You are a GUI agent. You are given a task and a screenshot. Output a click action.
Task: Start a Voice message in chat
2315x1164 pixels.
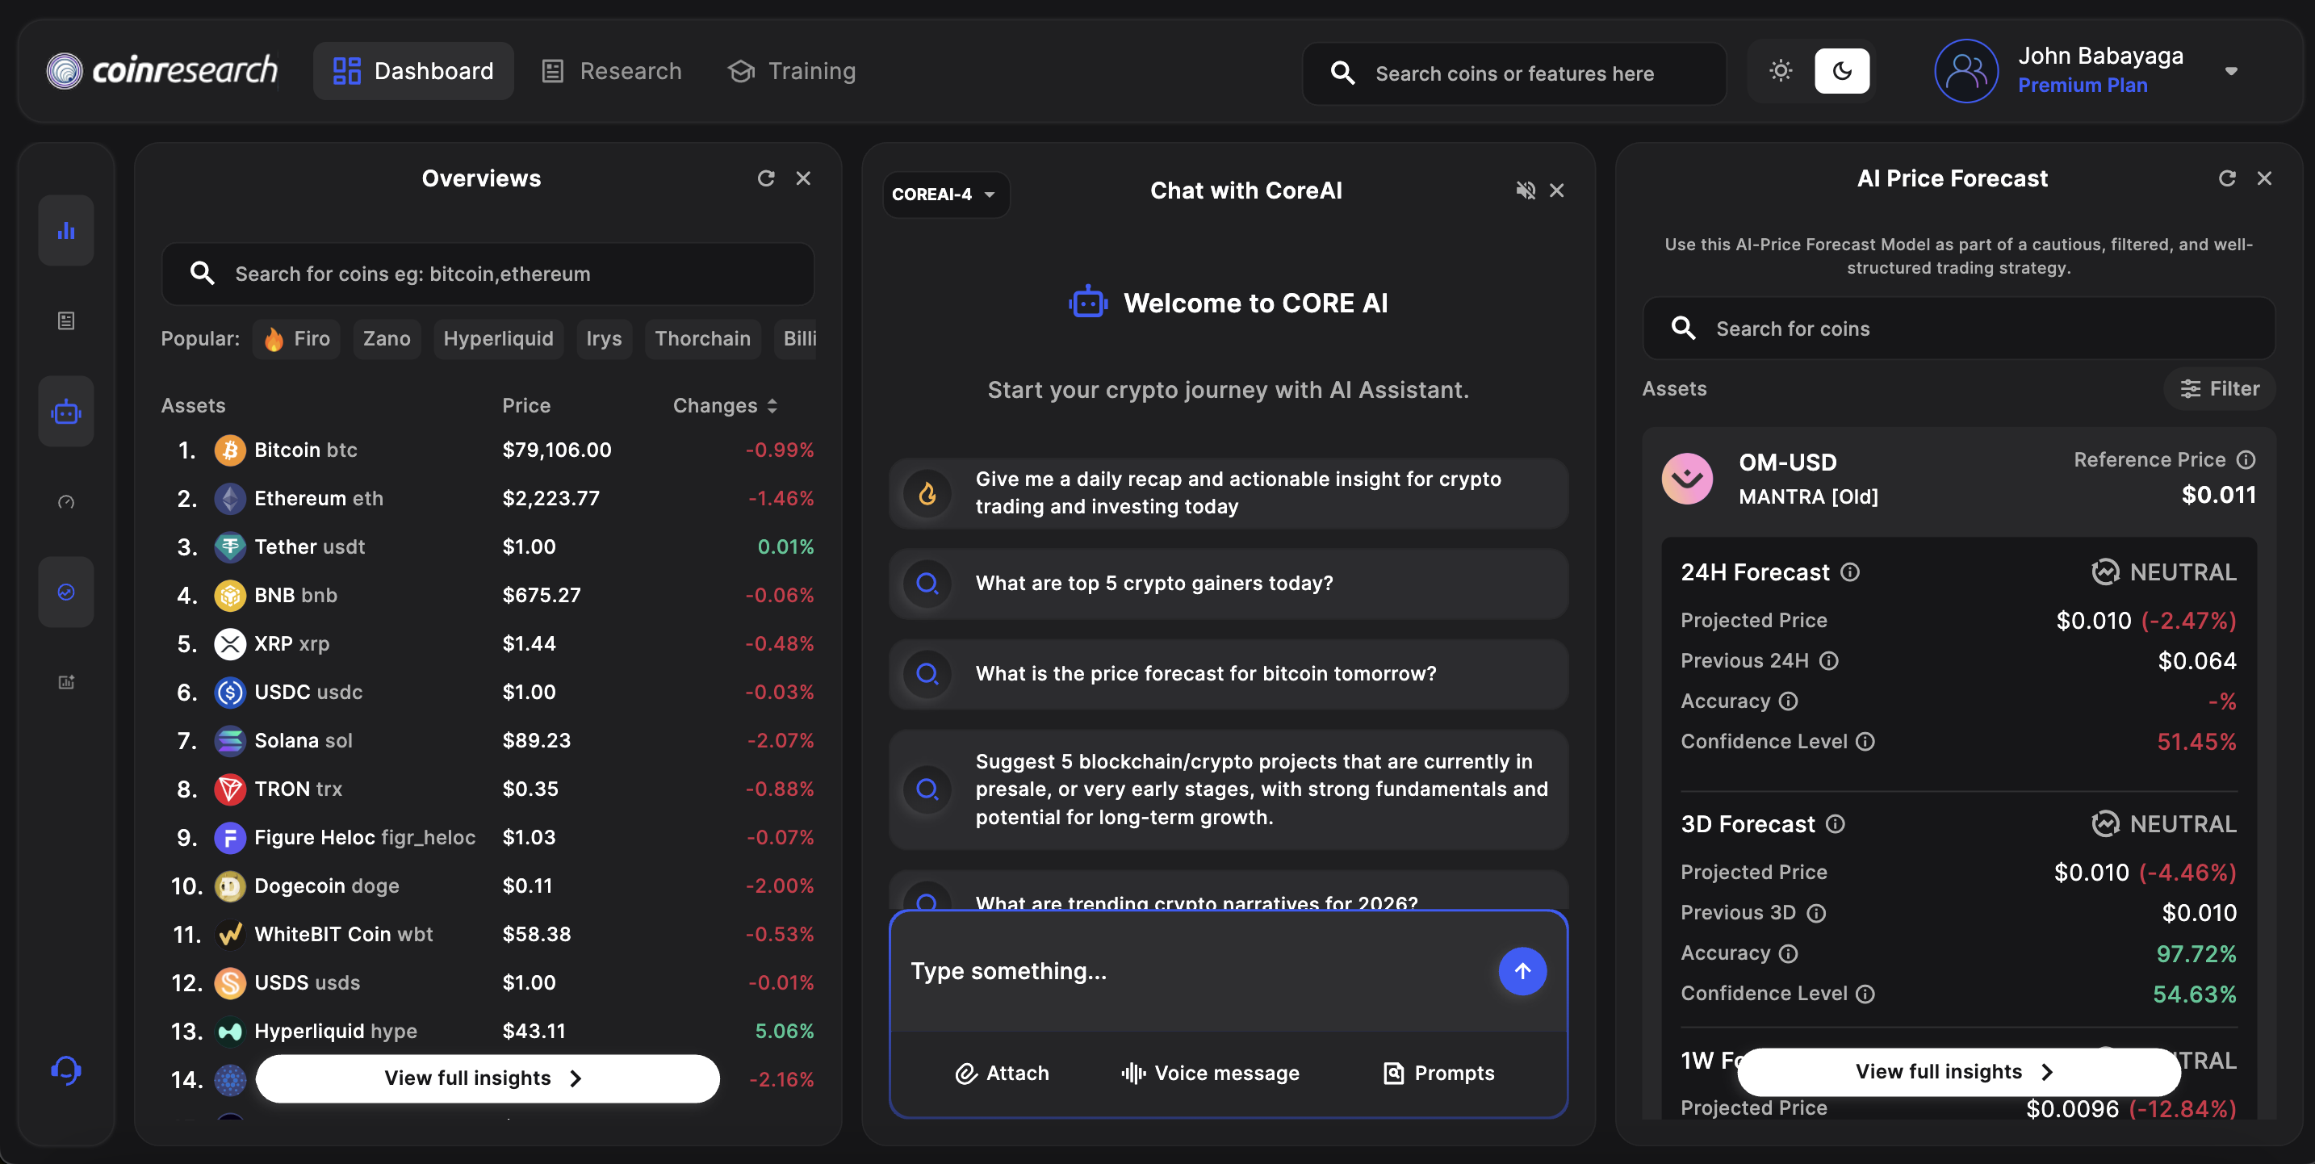click(x=1210, y=1074)
